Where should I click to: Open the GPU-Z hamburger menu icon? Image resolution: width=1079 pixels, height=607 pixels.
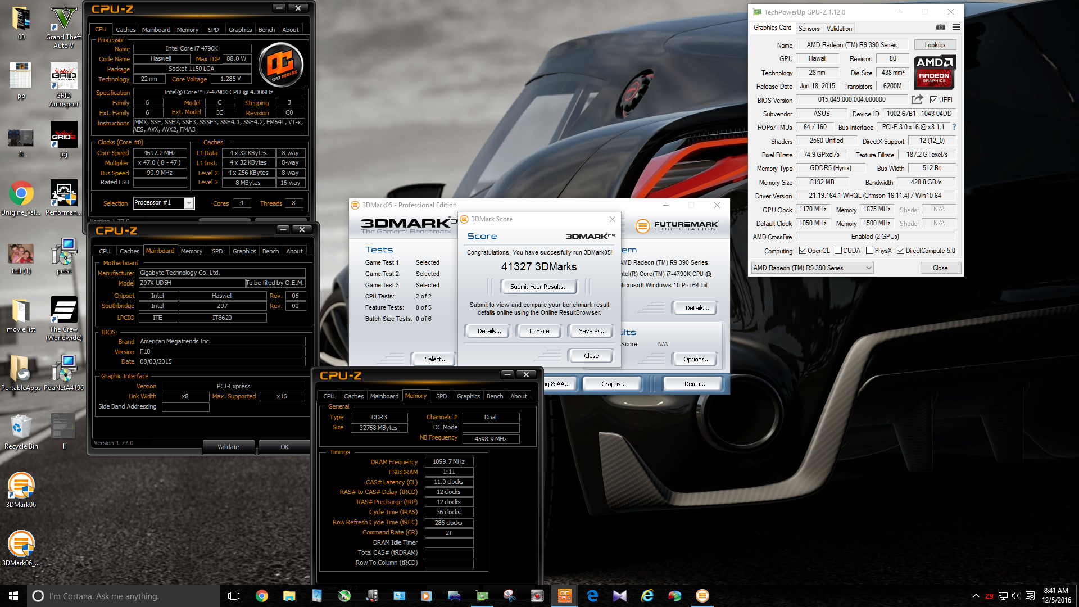(x=956, y=27)
